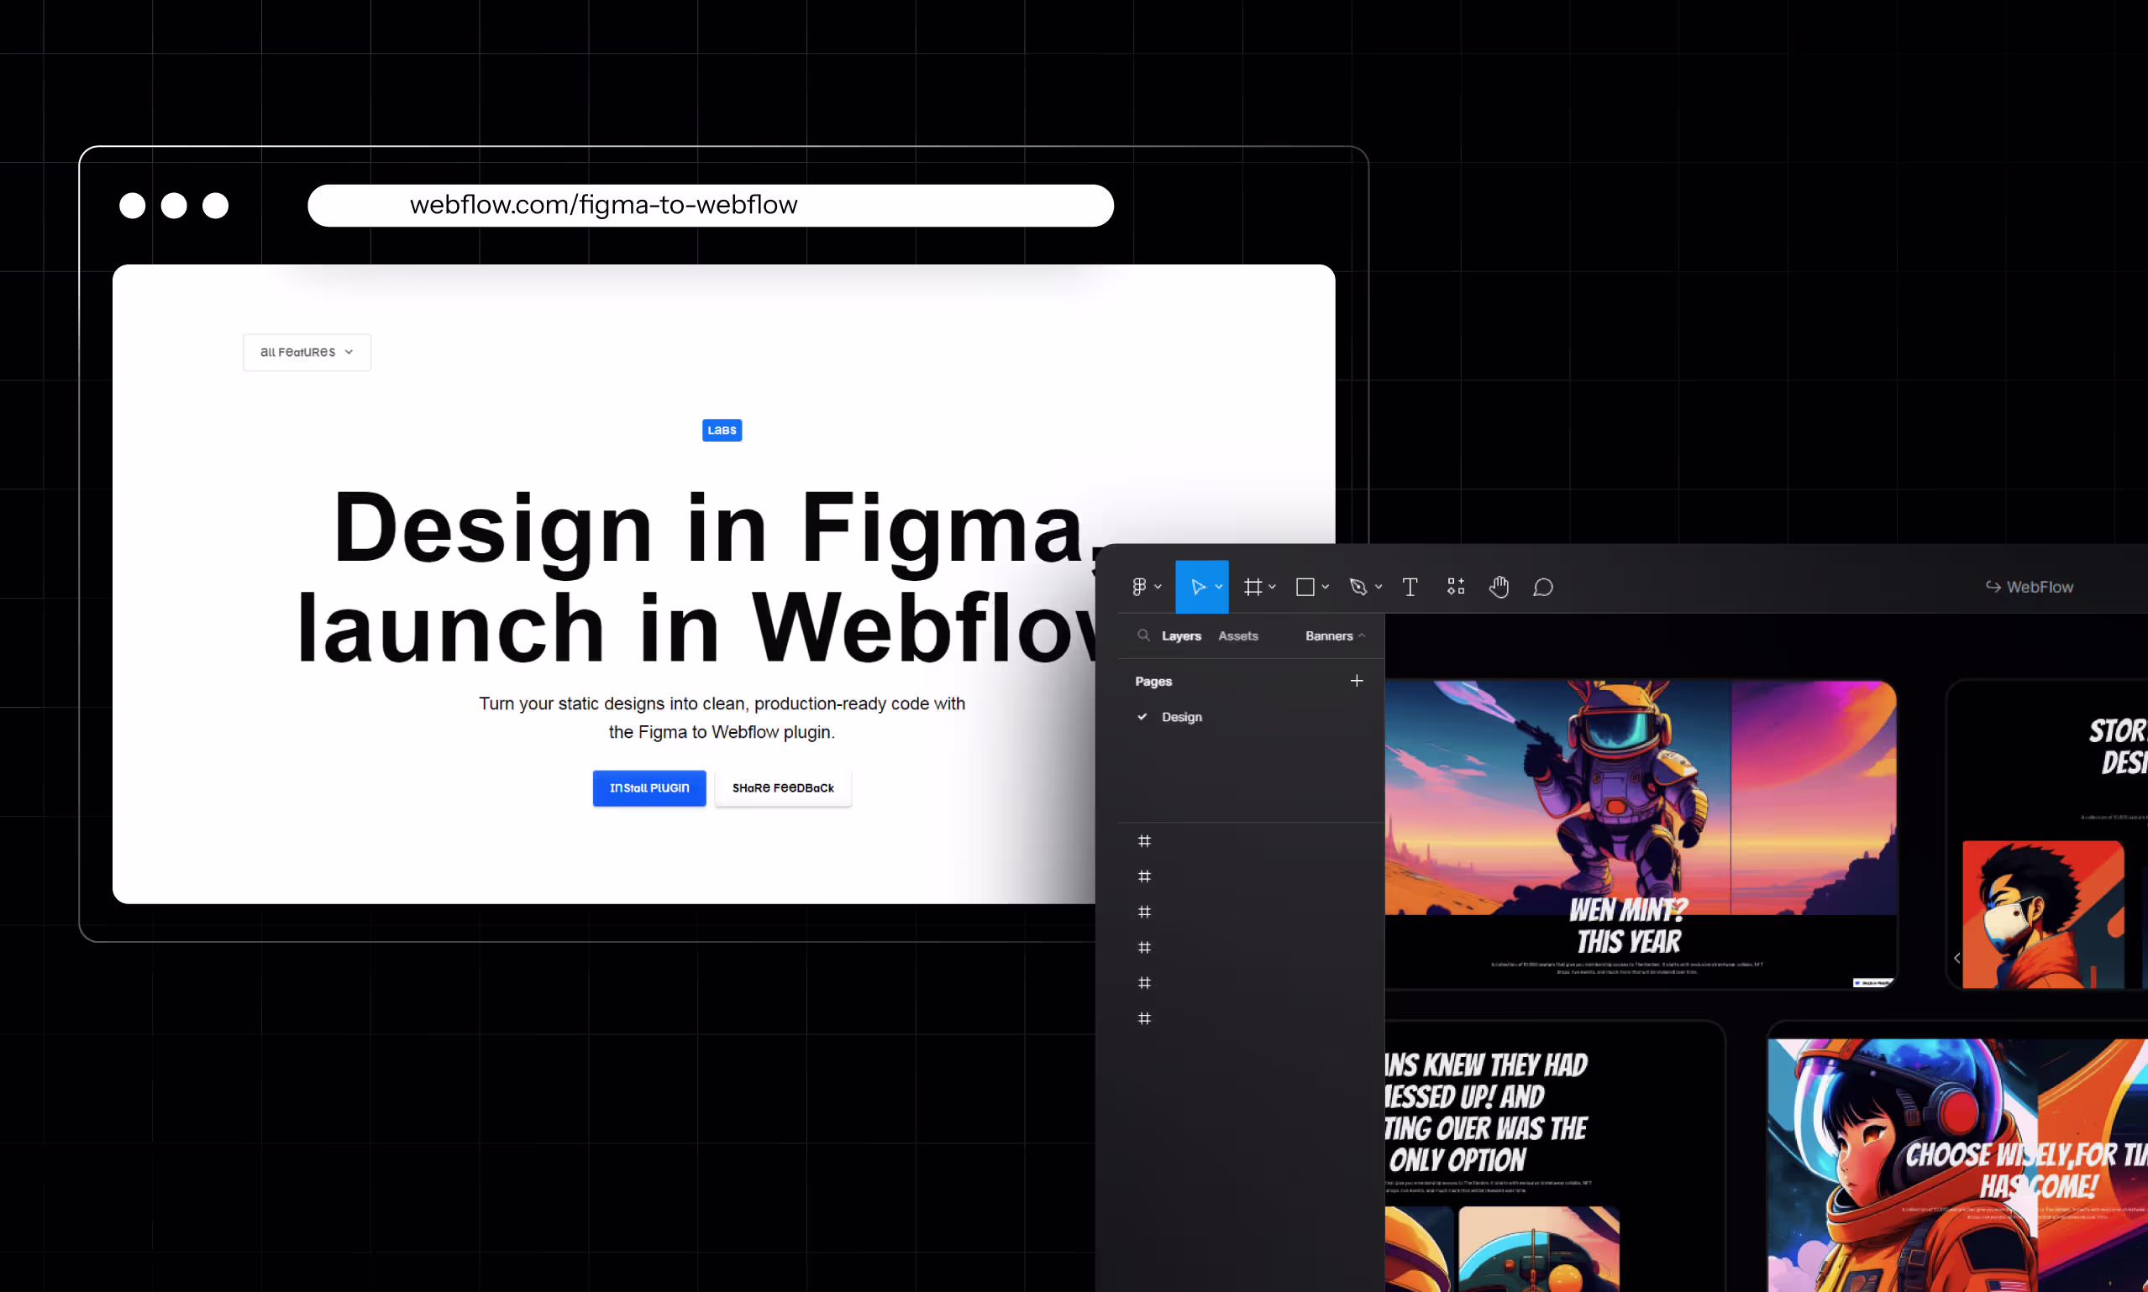The image size is (2148, 1292).
Task: Click the layers search magnifier icon
Action: click(x=1143, y=636)
